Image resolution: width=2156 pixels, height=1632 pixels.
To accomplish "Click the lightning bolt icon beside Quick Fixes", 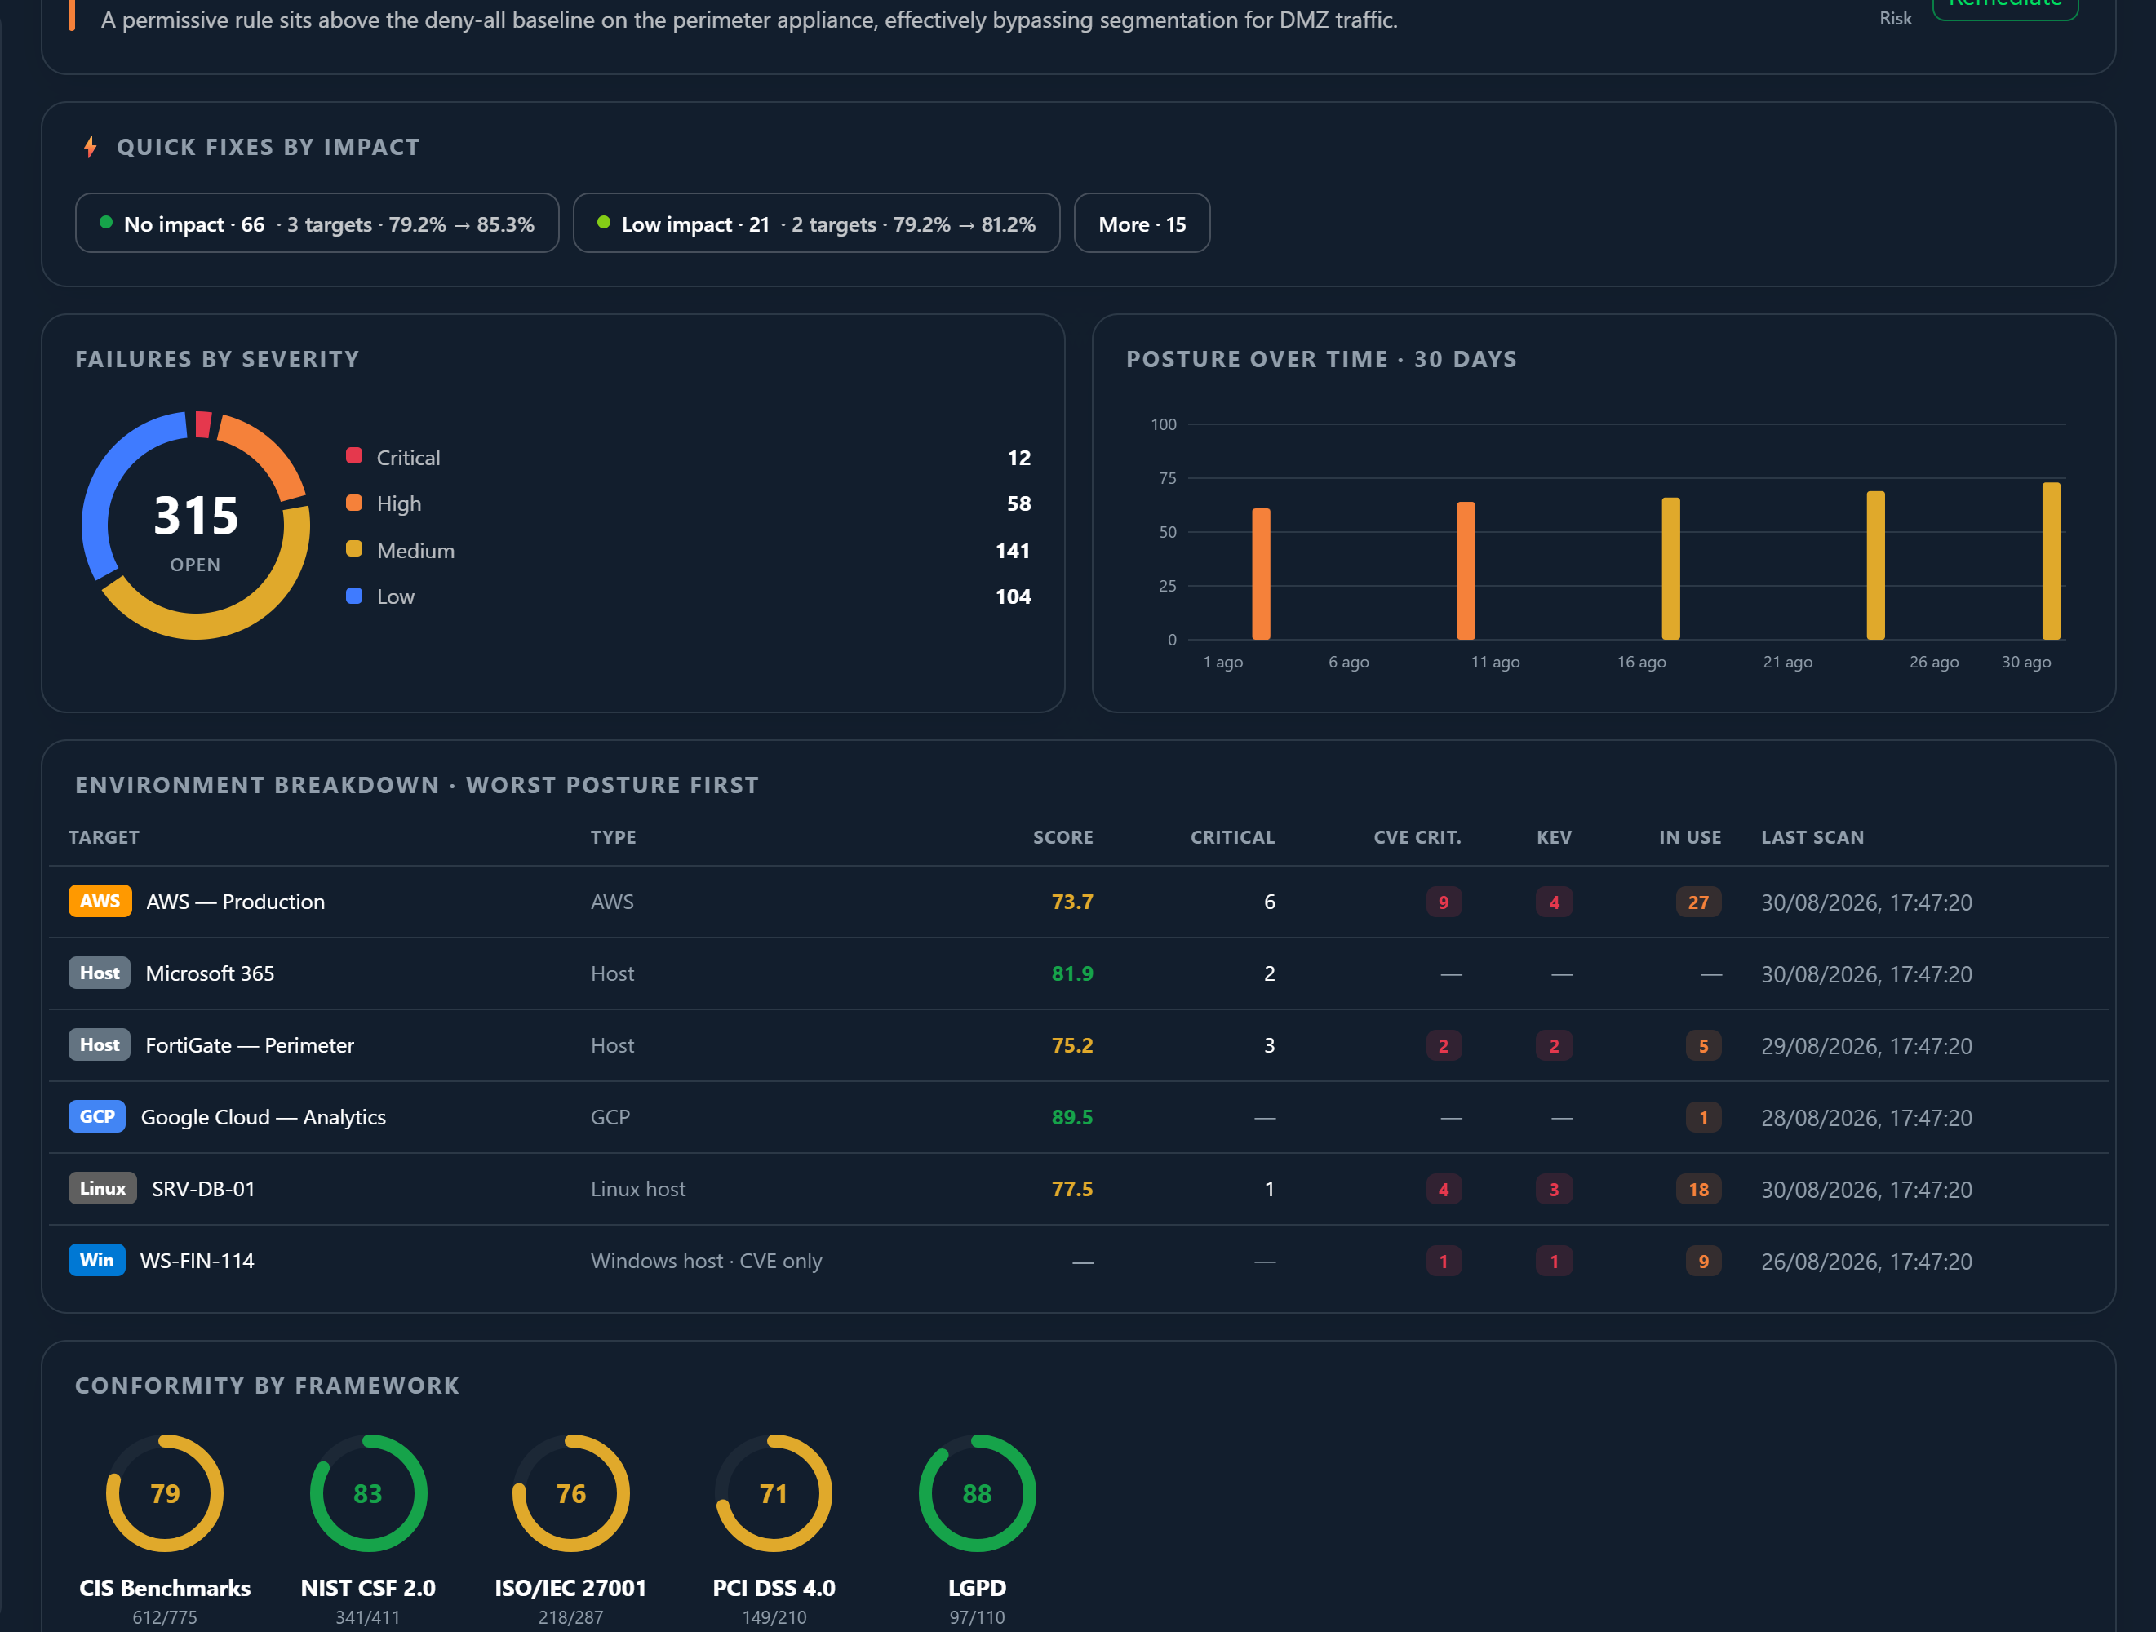I will 91,147.
